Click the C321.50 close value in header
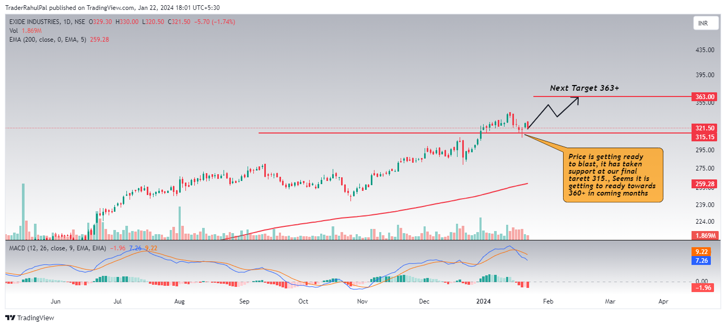Image resolution: width=726 pixels, height=327 pixels. tap(179, 22)
